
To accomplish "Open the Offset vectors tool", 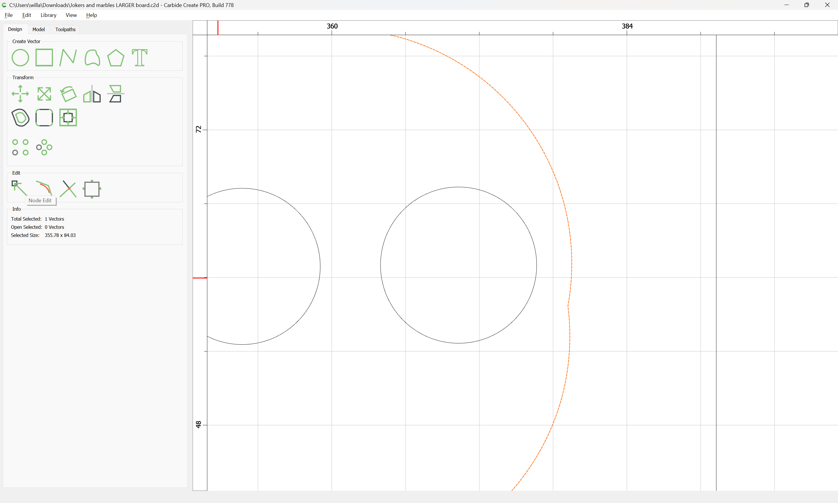I will pos(20,118).
